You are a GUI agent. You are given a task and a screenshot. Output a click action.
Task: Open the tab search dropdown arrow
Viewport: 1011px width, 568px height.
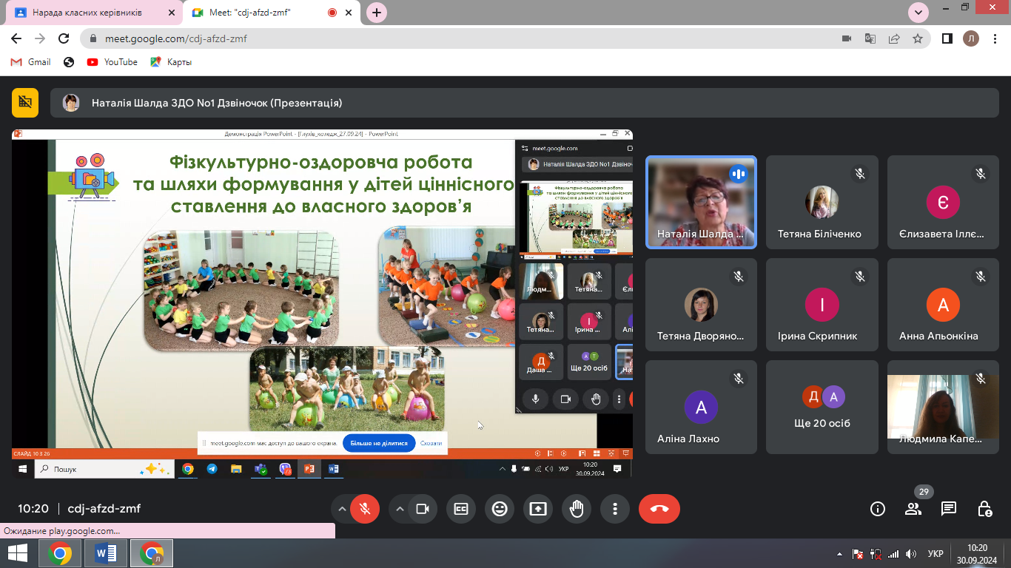pos(918,13)
